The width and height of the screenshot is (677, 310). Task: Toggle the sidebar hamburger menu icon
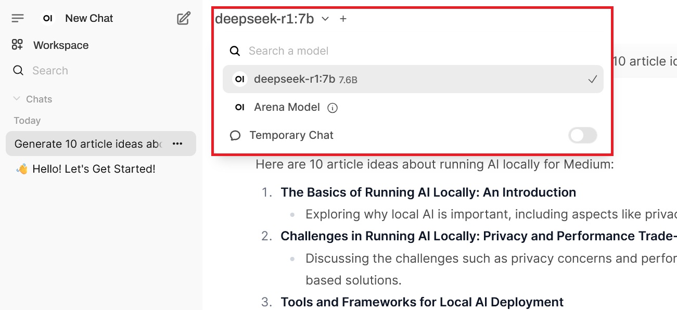[18, 18]
